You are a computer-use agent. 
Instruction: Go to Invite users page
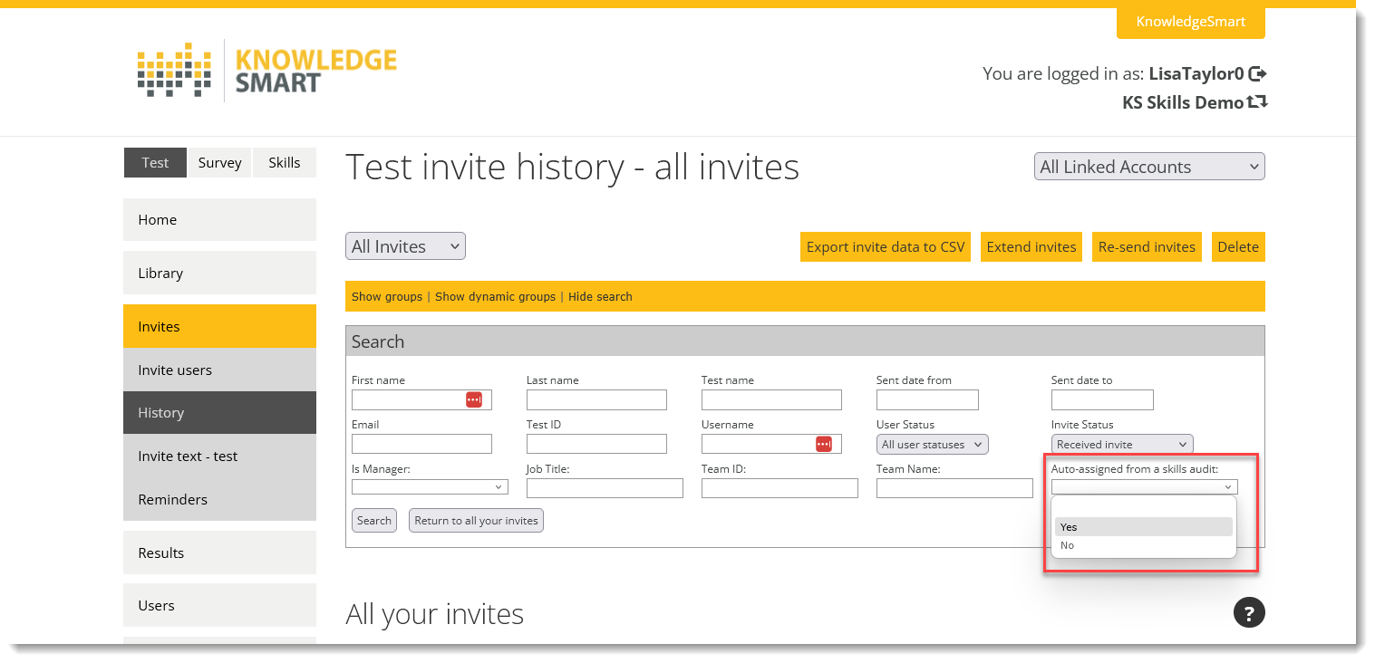point(219,370)
